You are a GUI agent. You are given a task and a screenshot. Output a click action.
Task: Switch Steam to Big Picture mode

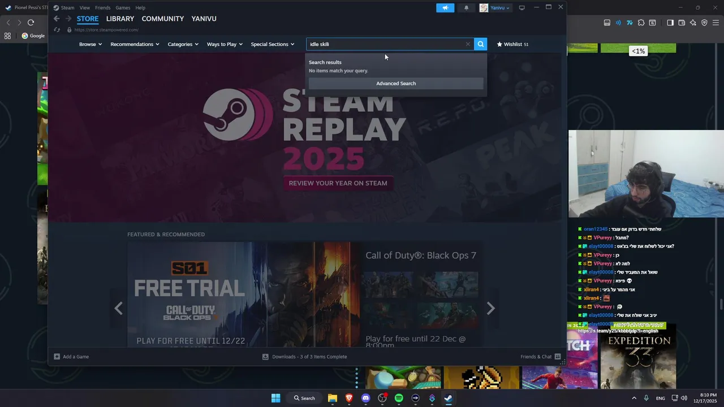(522, 8)
